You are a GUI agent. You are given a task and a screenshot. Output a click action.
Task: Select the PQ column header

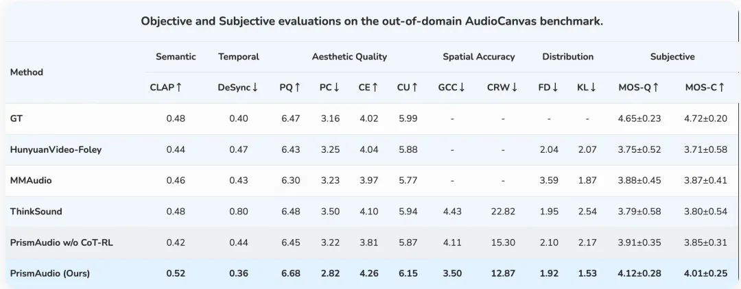click(x=290, y=88)
